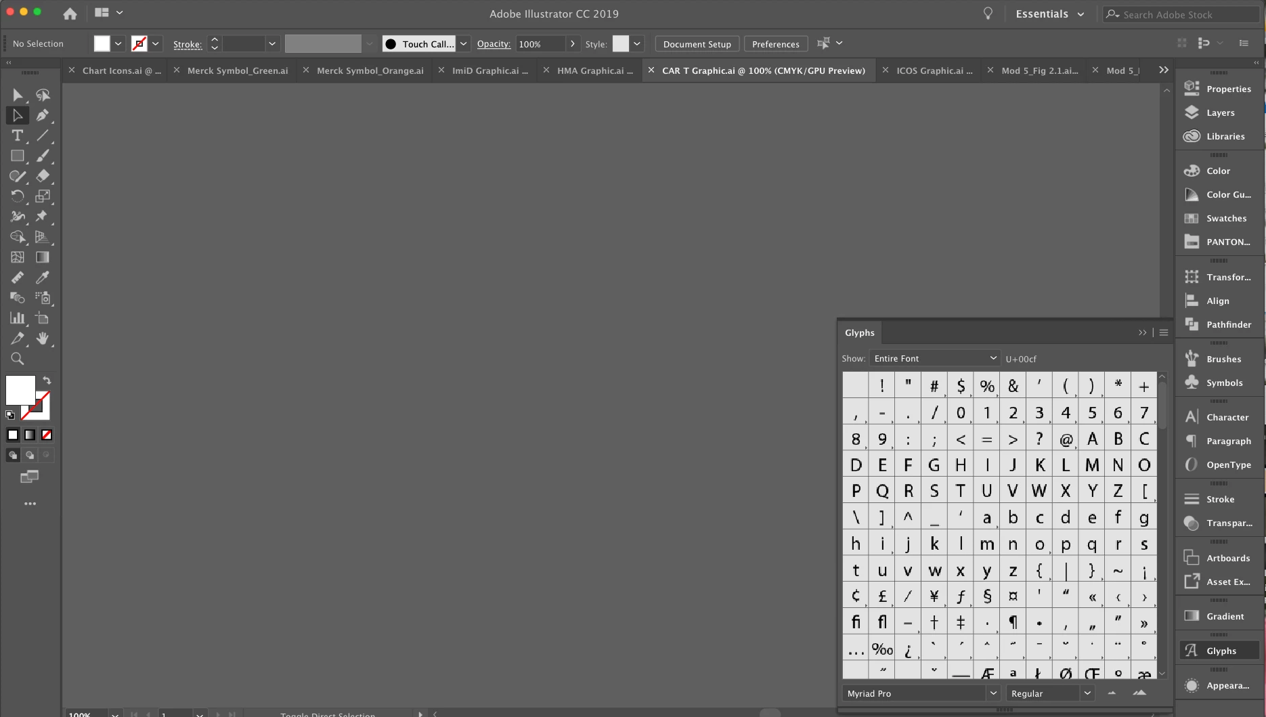
Task: Switch to ICOS Graphic.ai tab
Action: click(934, 70)
